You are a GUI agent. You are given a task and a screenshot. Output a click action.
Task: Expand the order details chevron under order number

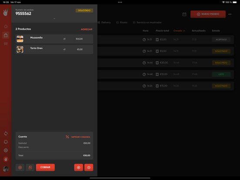[x=54, y=19]
